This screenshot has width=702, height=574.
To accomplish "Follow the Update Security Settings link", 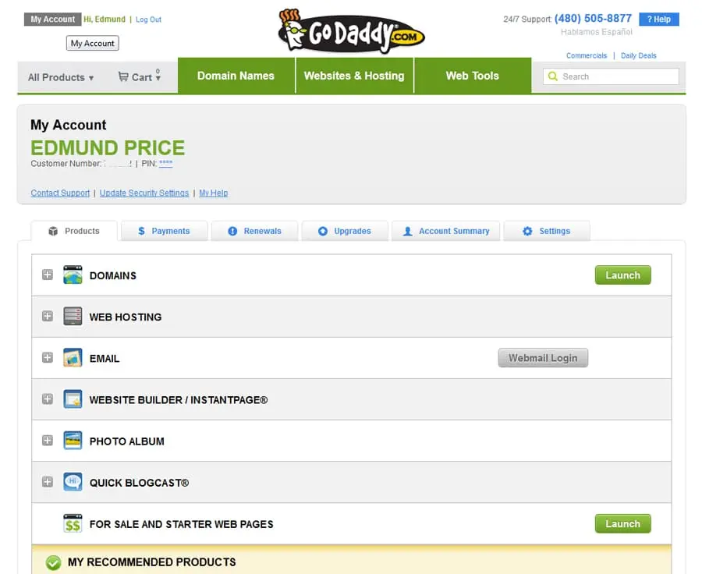I will pyautogui.click(x=144, y=193).
